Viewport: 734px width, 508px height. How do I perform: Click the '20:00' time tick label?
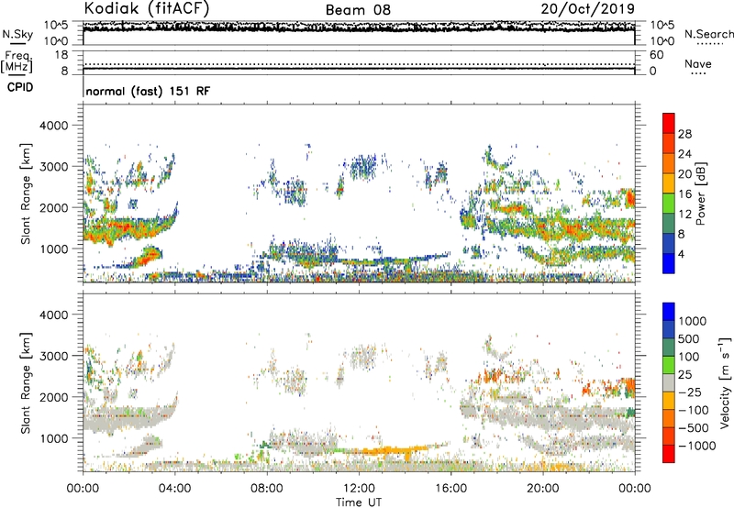(x=542, y=489)
